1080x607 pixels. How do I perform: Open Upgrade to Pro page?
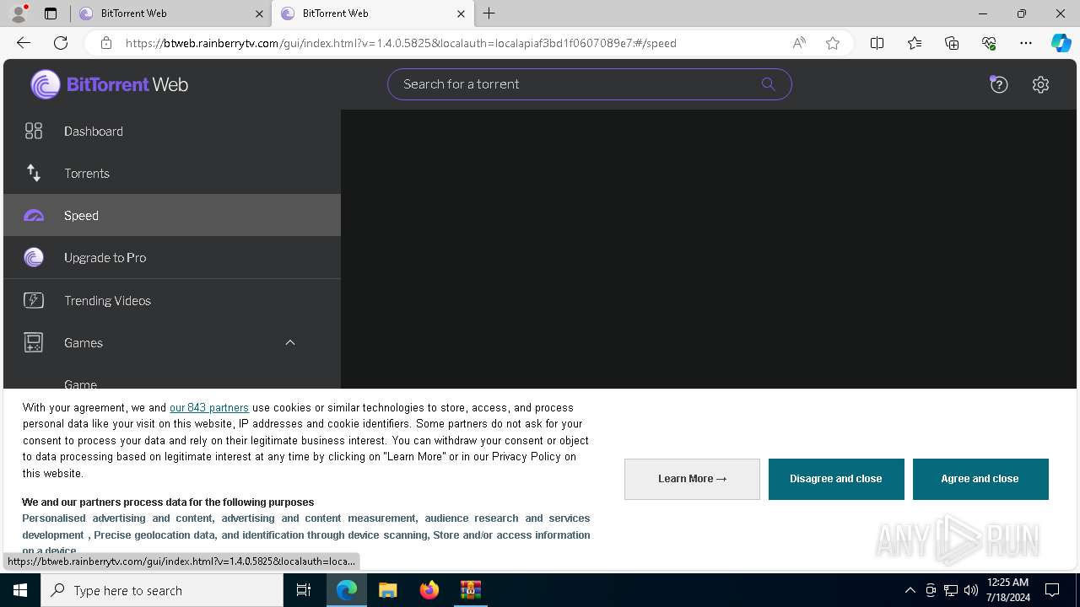pos(172,257)
